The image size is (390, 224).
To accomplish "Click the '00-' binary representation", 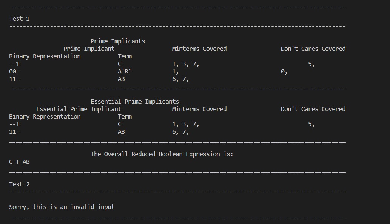I will click(x=14, y=72).
